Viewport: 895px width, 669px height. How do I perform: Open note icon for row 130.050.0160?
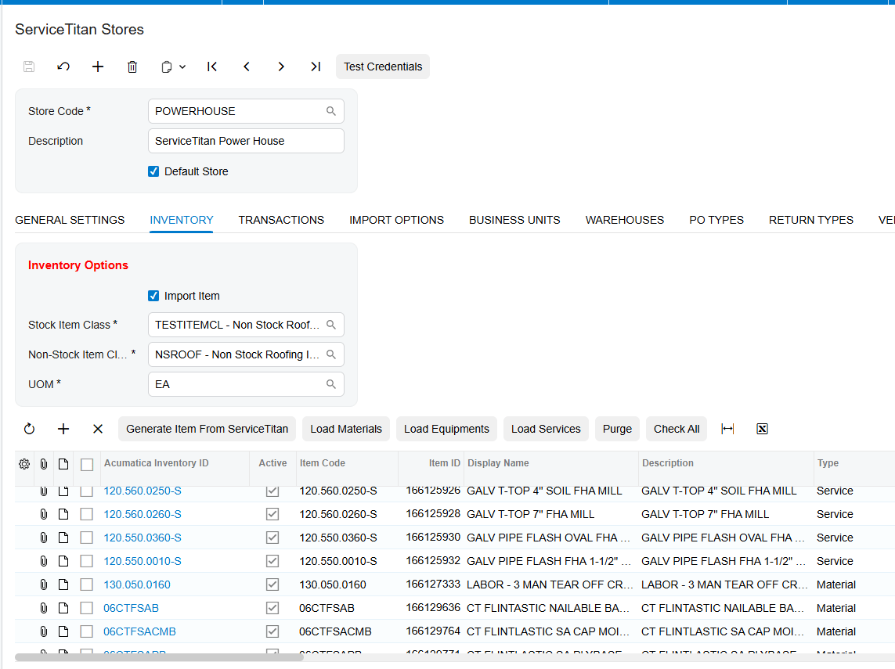[63, 584]
